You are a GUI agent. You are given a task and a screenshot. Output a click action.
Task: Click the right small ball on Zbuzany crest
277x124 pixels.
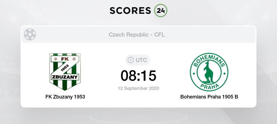click(x=74, y=59)
